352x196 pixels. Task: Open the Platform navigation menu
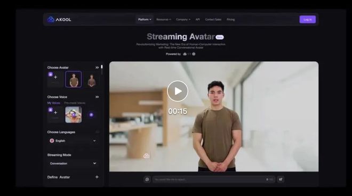(145, 20)
